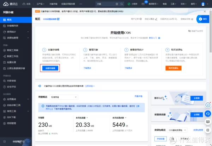Click 去领取 on the quiz card
Viewport: 212px width, 146px height.
pyautogui.click(x=196, y=115)
